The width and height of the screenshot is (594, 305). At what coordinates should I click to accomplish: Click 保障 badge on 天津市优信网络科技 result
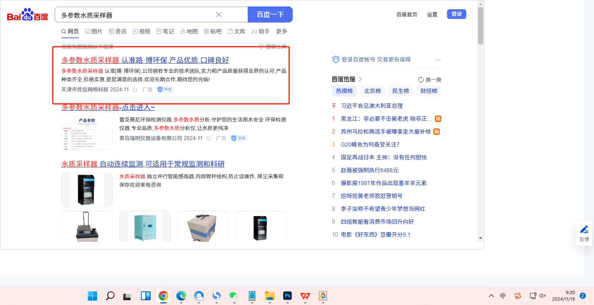(166, 89)
